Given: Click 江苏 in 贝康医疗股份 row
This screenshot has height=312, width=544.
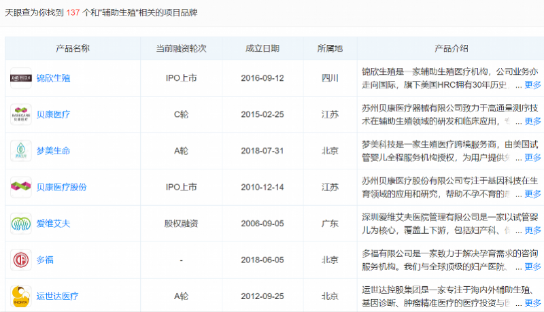Looking at the screenshot, I should (x=330, y=188).
